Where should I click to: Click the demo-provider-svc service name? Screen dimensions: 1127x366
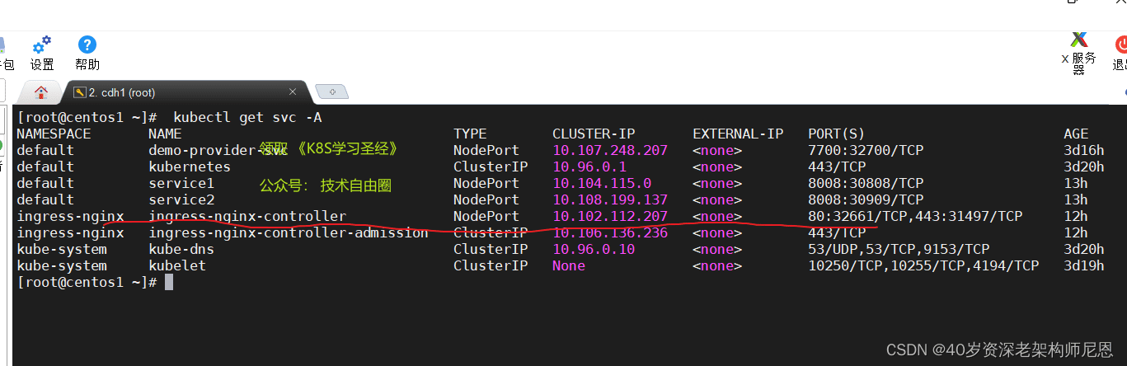pos(214,150)
